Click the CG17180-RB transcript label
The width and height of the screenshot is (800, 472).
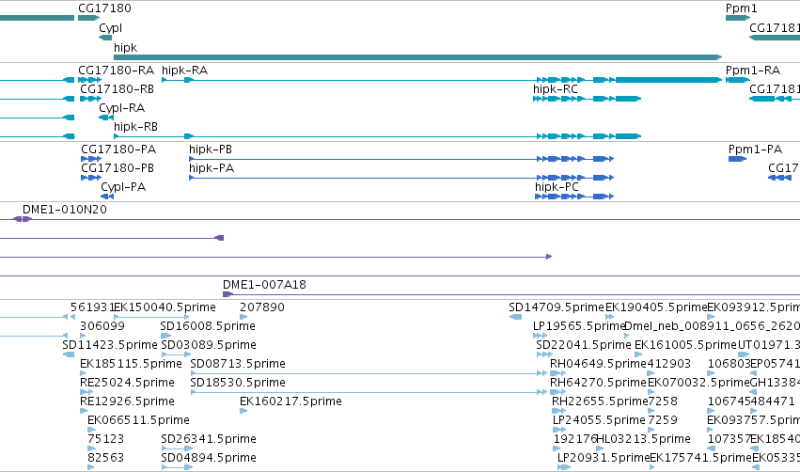click(117, 89)
